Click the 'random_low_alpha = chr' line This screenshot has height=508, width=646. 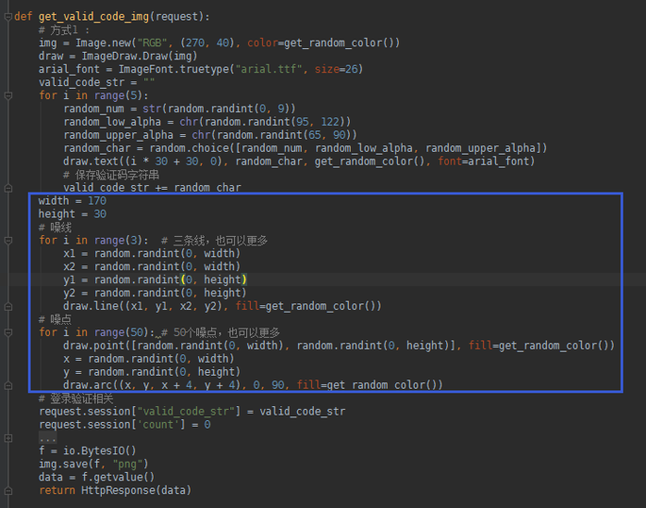206,122
